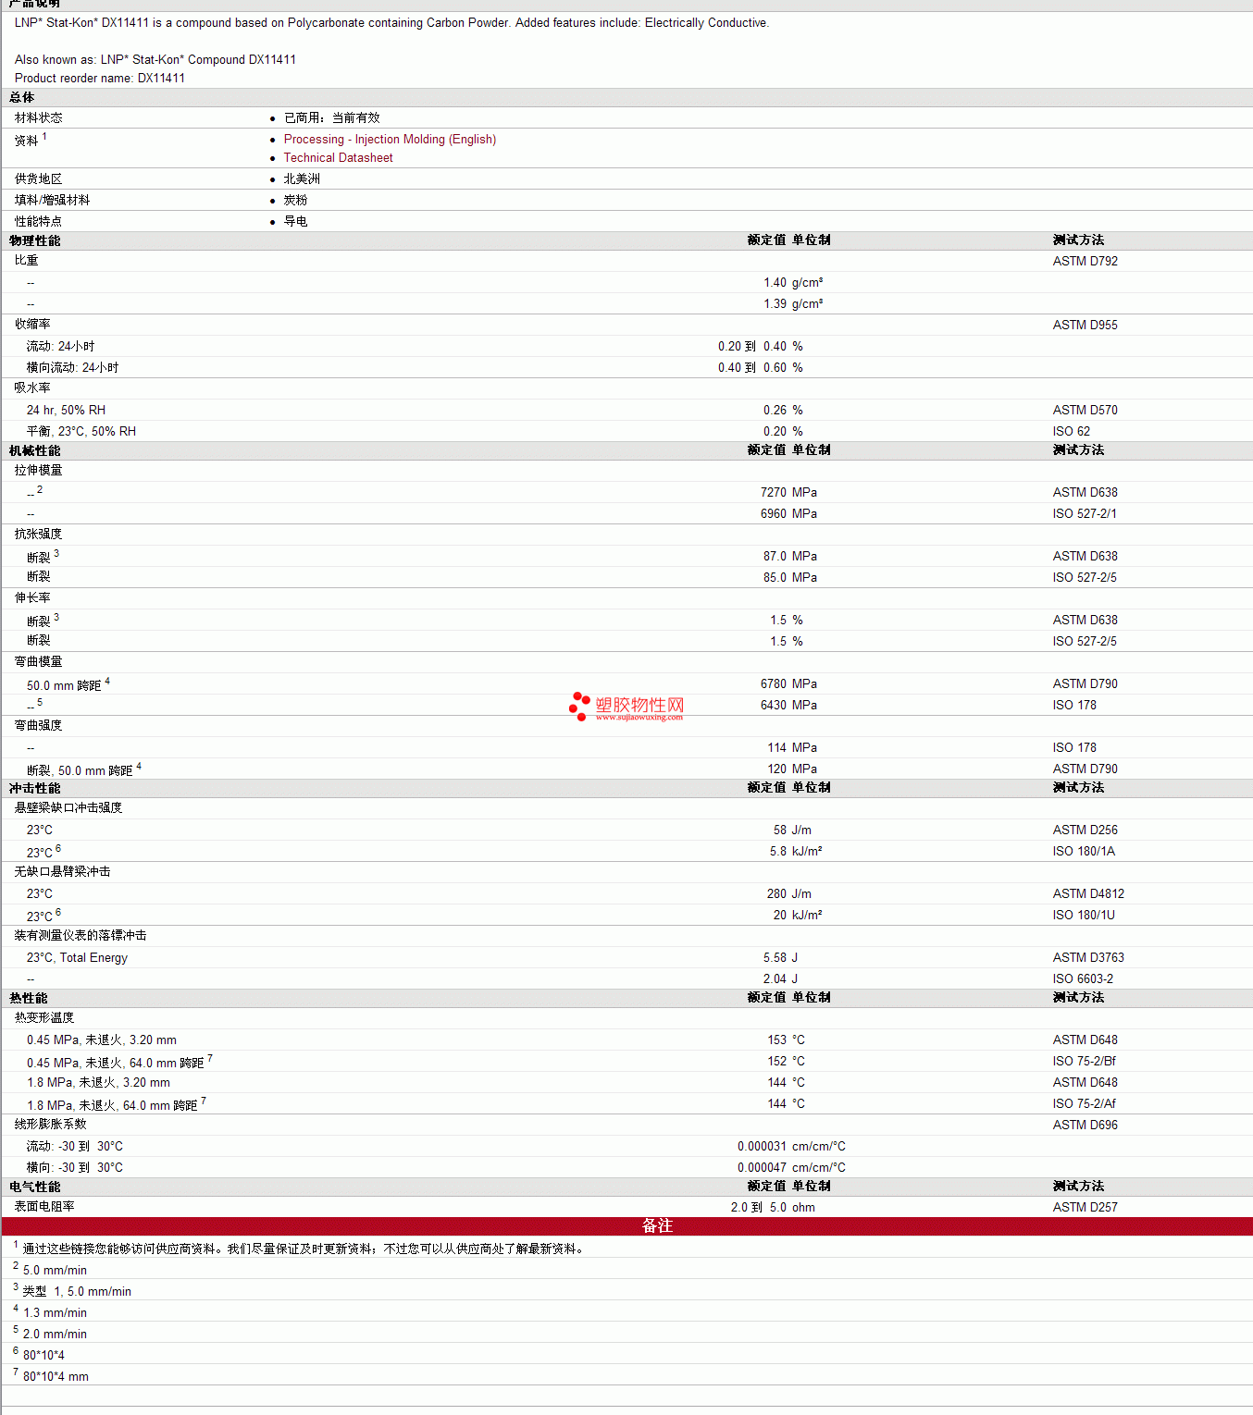Select the ISO 75-2/Bf test method
The width and height of the screenshot is (1253, 1415).
pos(1085,1062)
